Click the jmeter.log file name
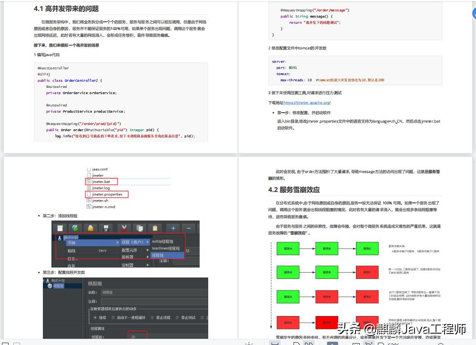Image resolution: width=476 pixels, height=345 pixels. coord(101,188)
